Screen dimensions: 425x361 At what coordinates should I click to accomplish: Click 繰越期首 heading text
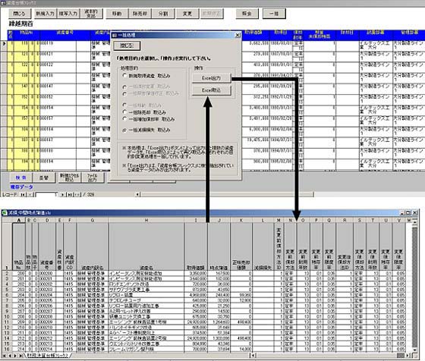click(x=21, y=24)
